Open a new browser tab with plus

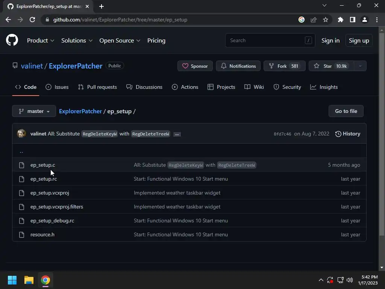tap(102, 6)
